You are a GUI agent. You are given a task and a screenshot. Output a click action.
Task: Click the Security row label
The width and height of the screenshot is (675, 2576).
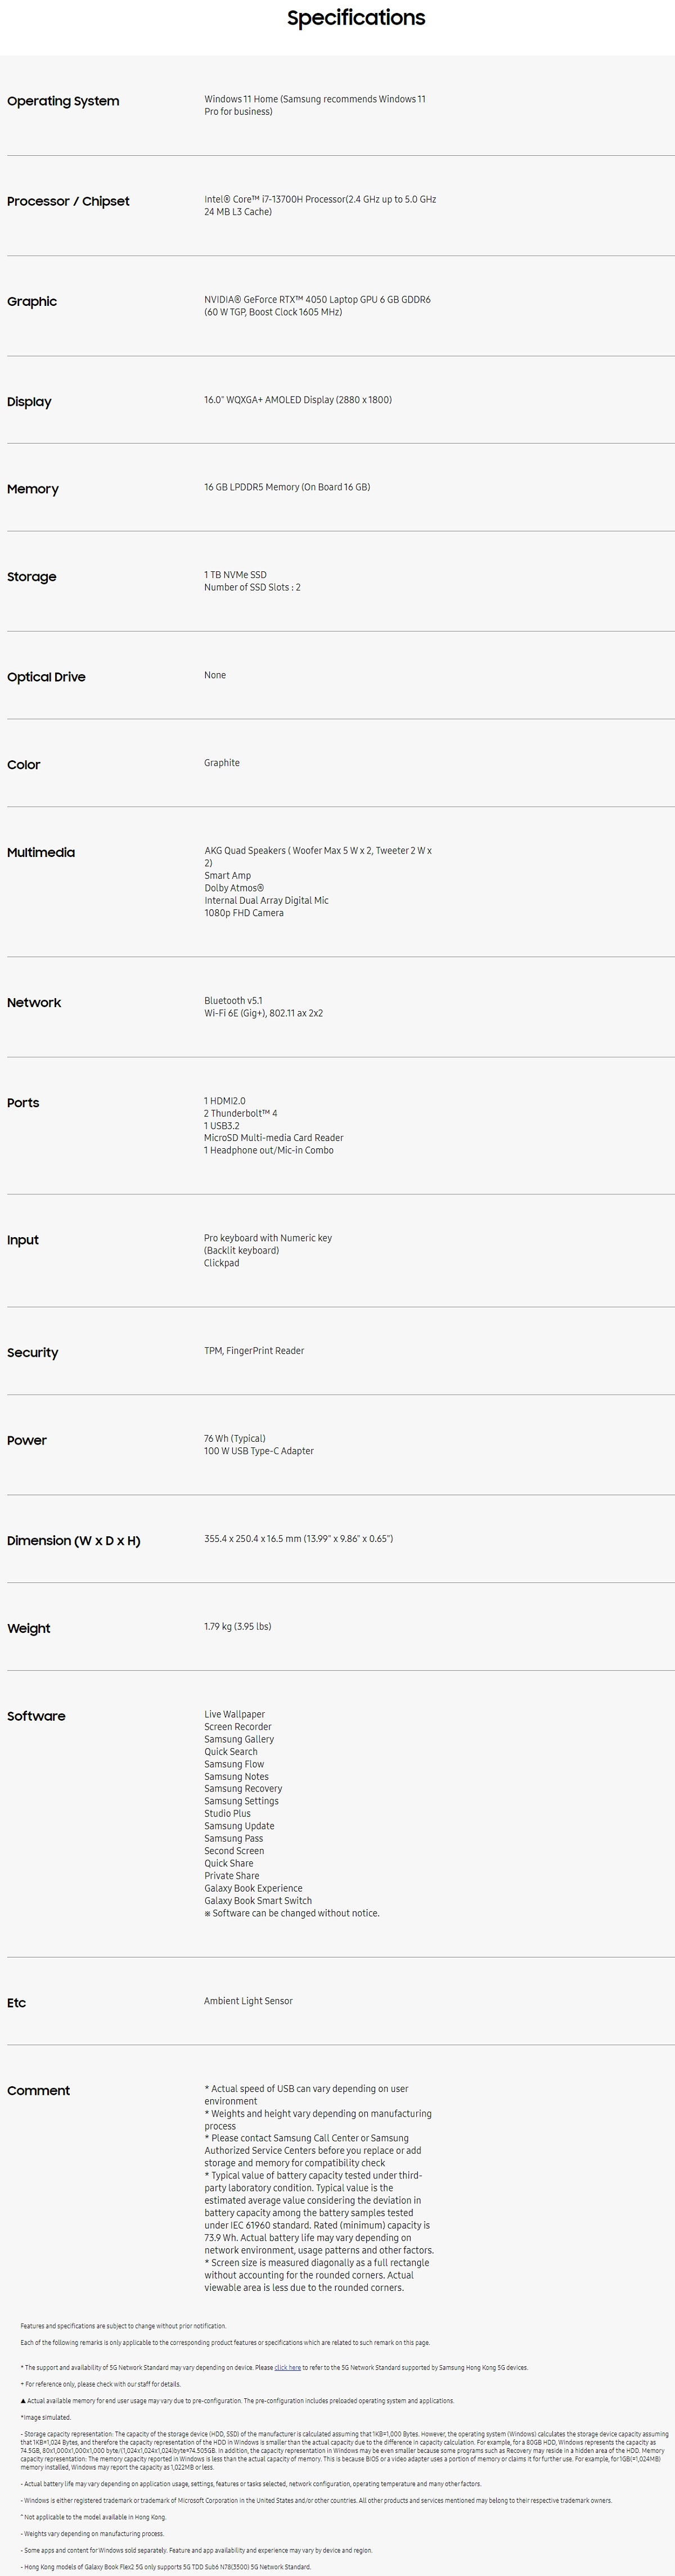pyautogui.click(x=33, y=1353)
